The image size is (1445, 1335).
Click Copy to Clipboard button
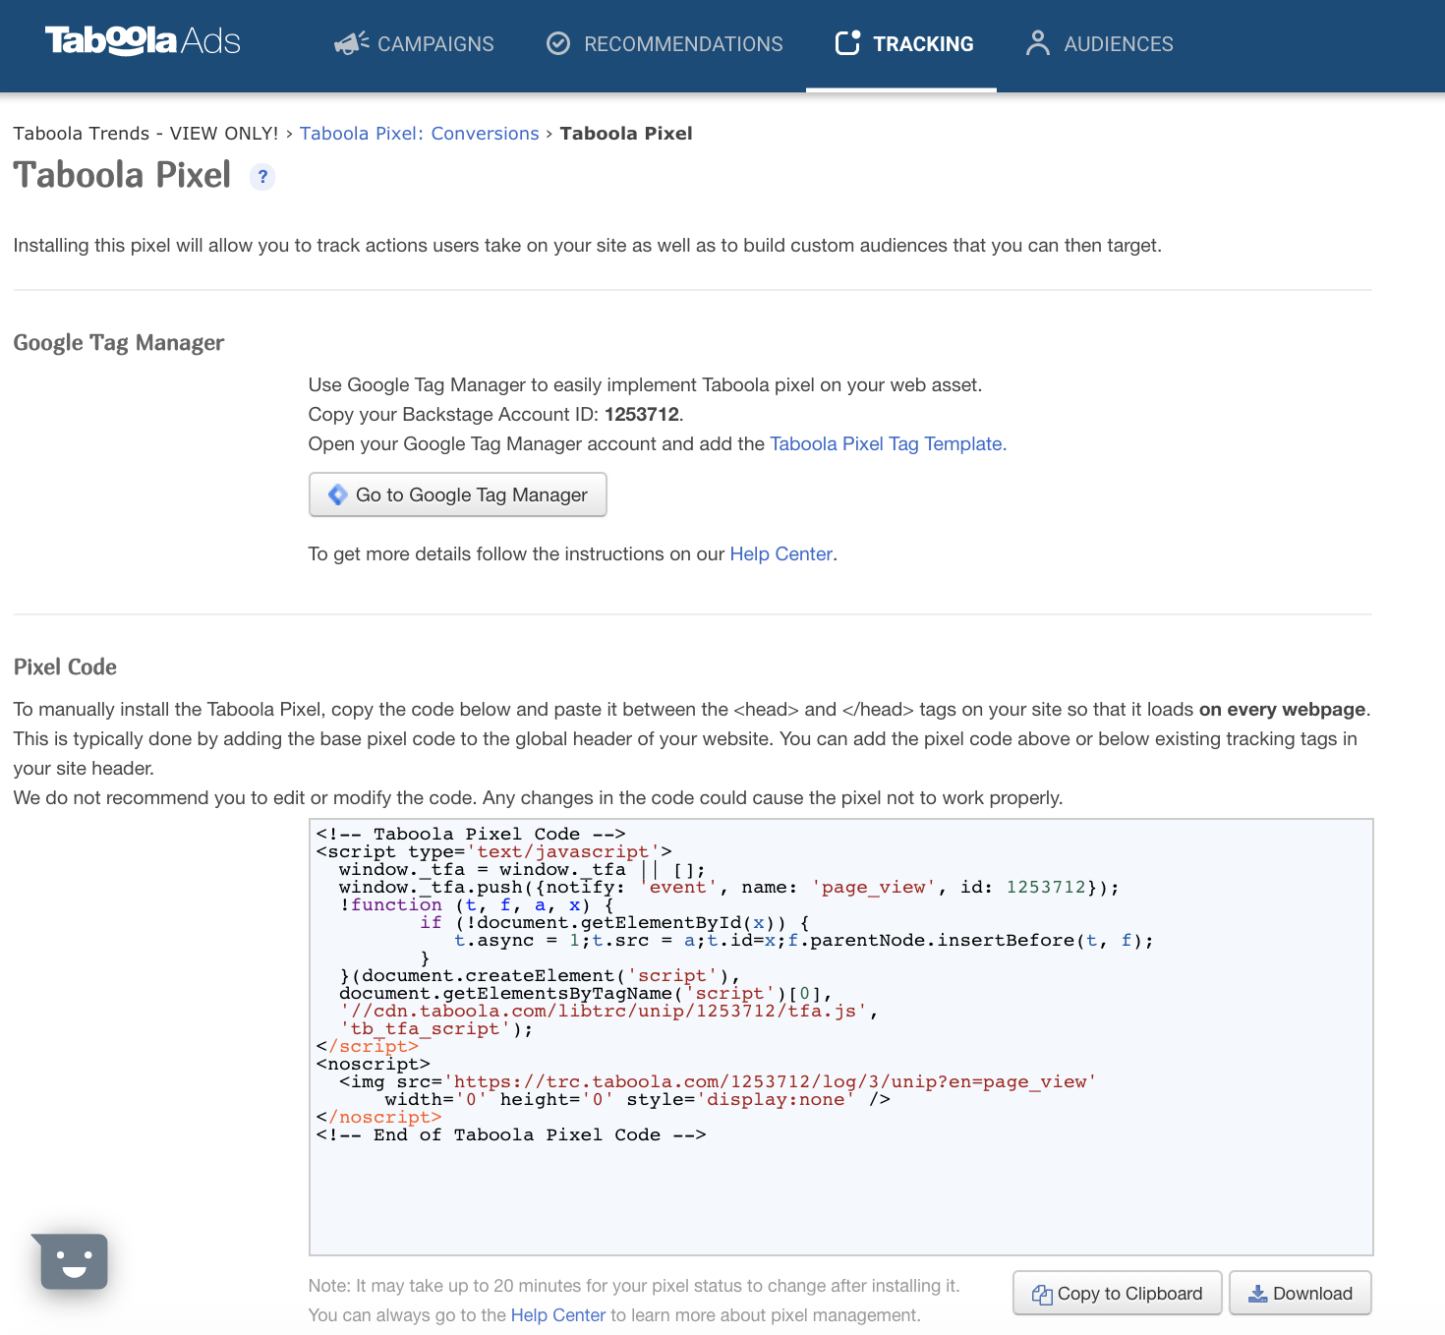[x=1118, y=1294]
